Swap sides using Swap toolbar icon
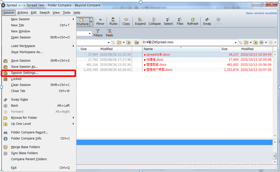This screenshot has width=280, height=172. 207,22
